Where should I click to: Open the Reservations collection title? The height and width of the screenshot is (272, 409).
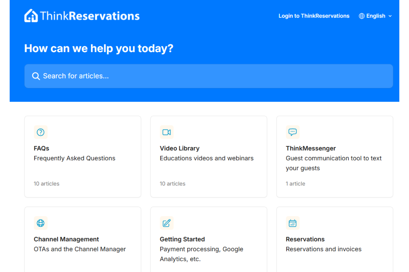tap(305, 239)
